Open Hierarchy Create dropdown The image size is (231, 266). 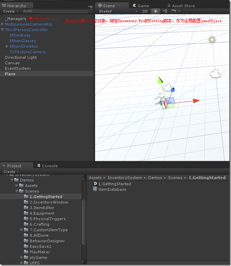[x=10, y=11]
